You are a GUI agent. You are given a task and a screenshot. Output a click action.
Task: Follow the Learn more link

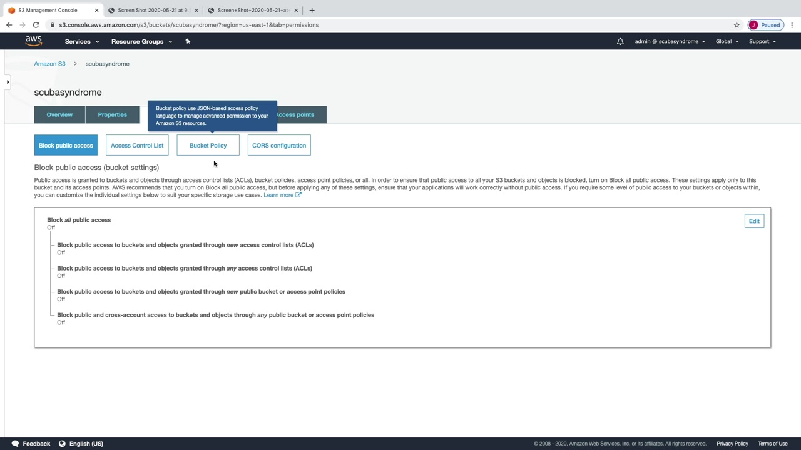coord(282,195)
